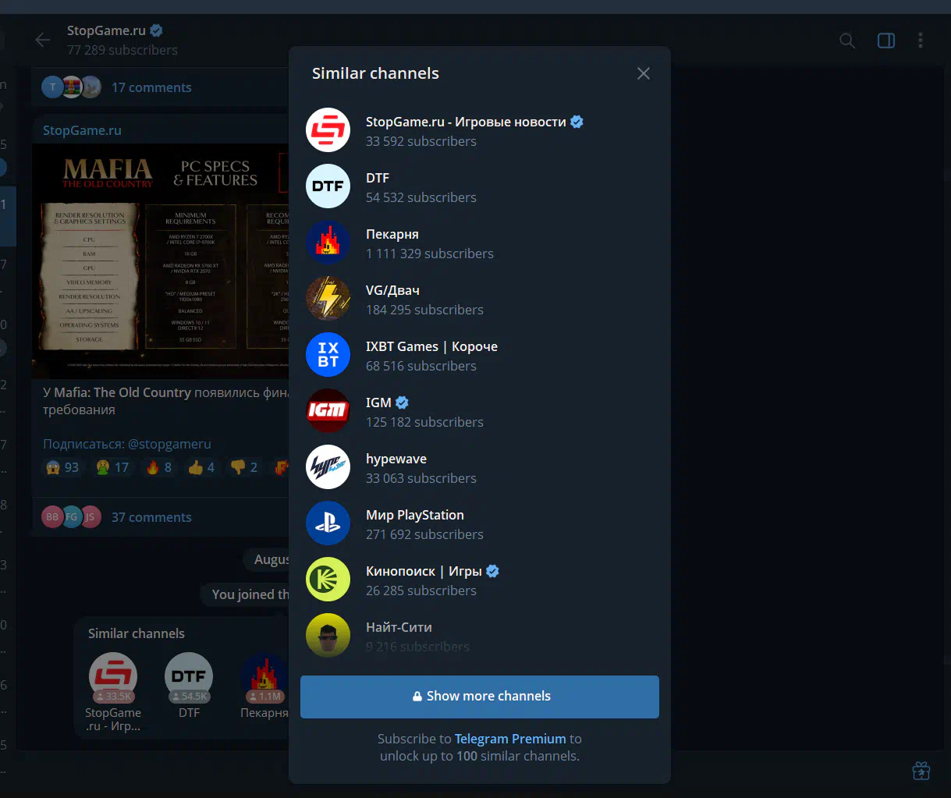Open StopGame.ru - Игровые новости channel avatar
The width and height of the screenshot is (951, 798).
(x=328, y=130)
